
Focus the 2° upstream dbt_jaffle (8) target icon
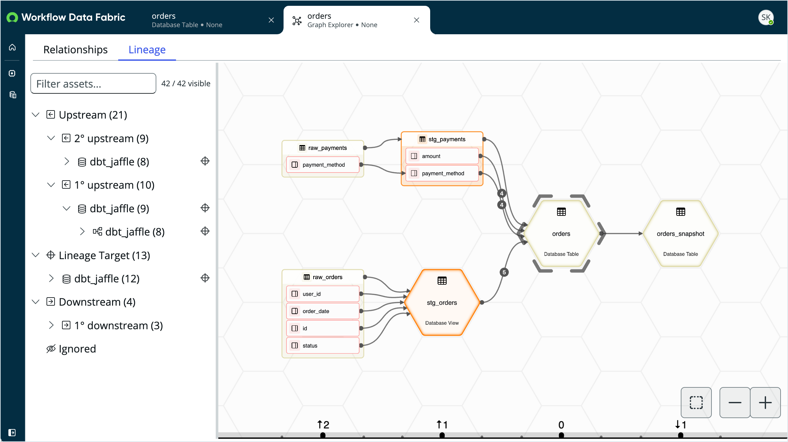pos(205,161)
